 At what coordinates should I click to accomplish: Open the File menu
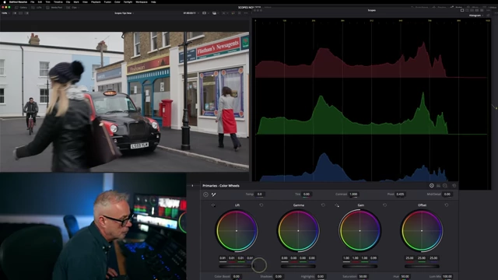(33, 2)
